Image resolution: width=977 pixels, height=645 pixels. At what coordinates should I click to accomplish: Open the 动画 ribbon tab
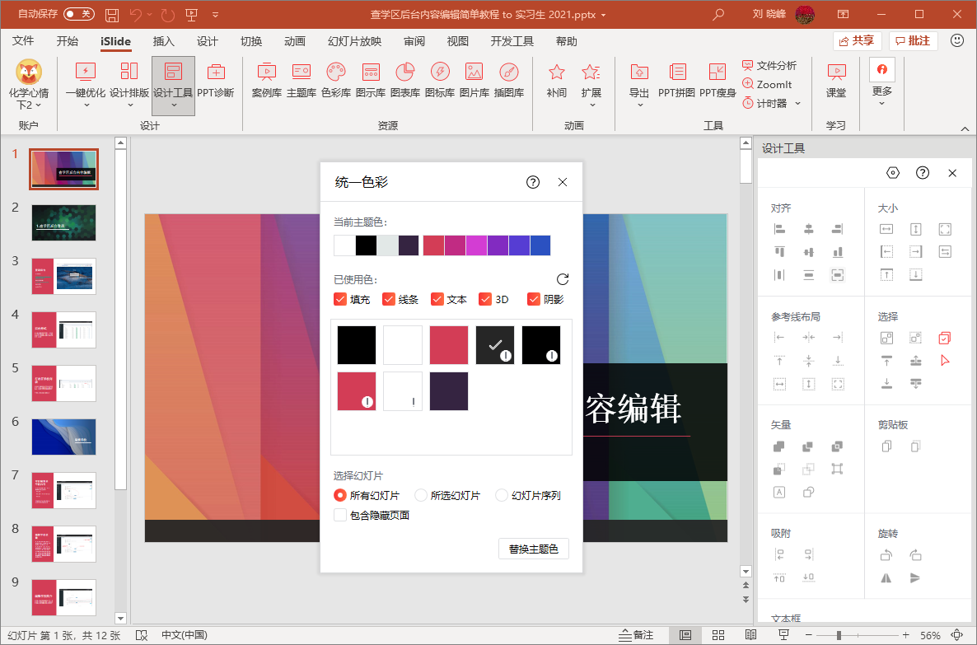click(295, 41)
